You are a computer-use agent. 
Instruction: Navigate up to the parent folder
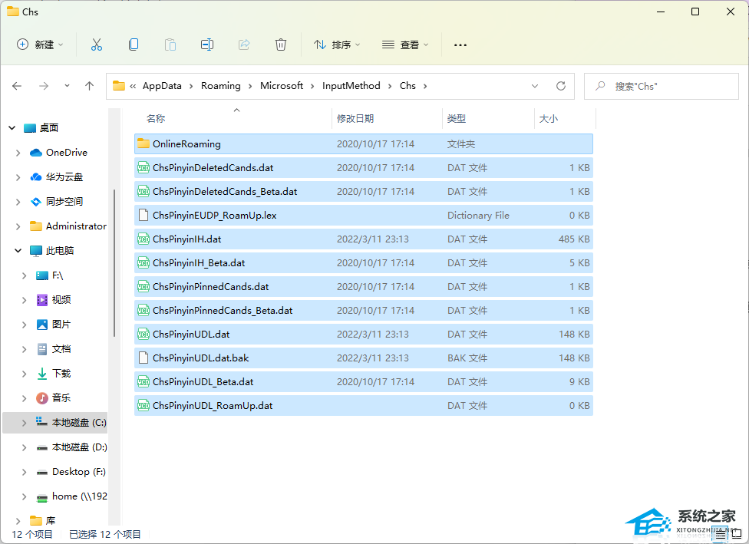[89, 86]
